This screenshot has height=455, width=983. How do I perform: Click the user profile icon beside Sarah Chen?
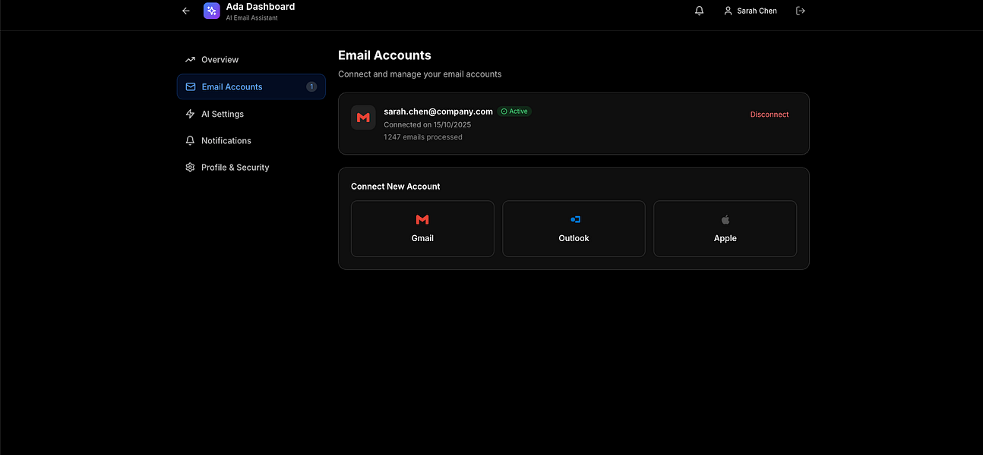[728, 11]
